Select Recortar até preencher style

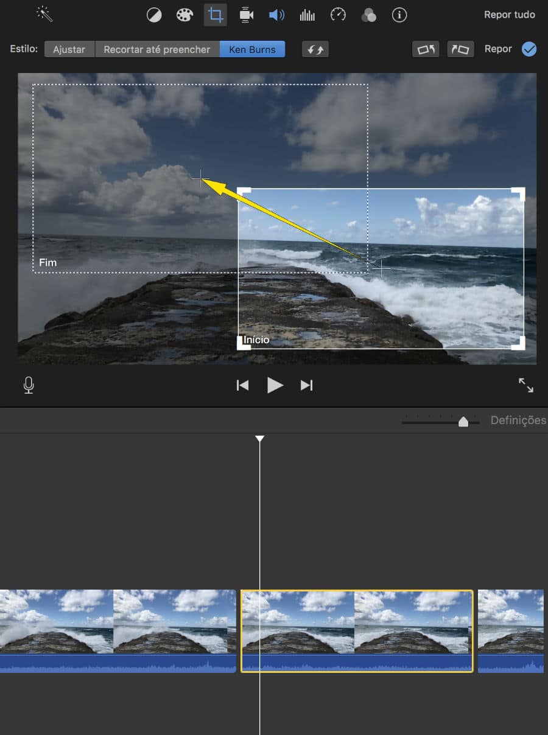point(157,49)
